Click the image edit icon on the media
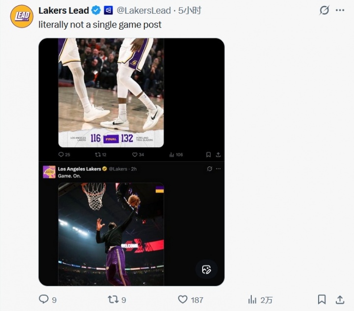Screen dimensions: 354x311 [206, 269]
